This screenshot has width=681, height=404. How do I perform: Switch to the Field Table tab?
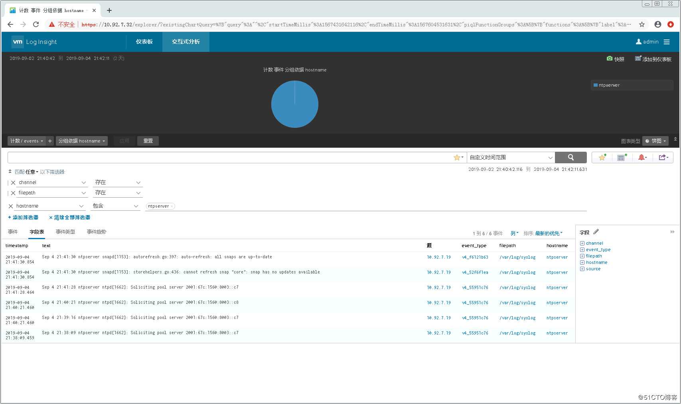tap(37, 232)
